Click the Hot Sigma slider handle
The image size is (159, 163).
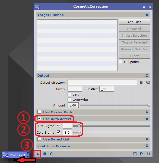(79, 126)
